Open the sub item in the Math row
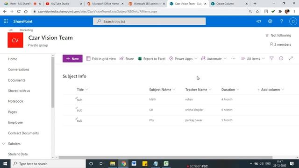The width and height of the screenshot is (299, 168). point(79,100)
